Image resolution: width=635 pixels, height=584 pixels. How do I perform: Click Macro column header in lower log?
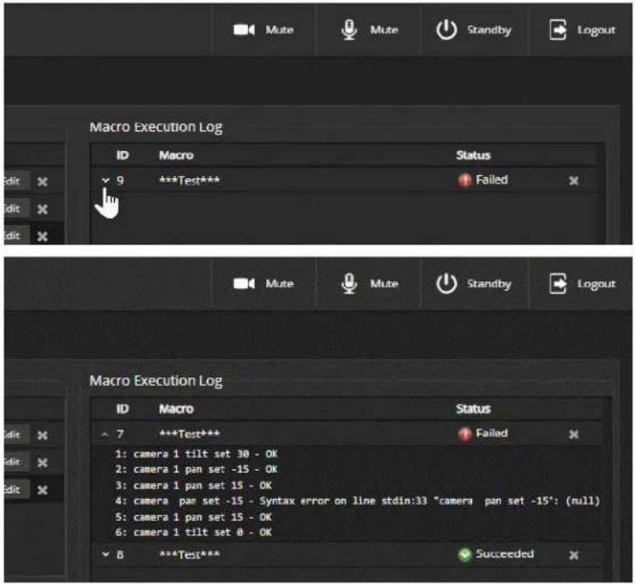[176, 409]
